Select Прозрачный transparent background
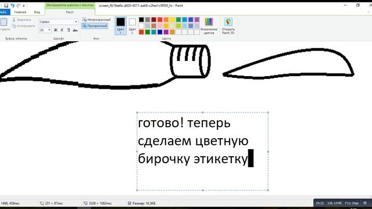 (95, 26)
